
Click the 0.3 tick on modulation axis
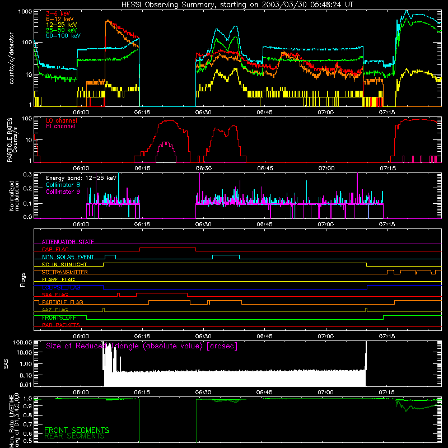pyautogui.click(x=27, y=174)
